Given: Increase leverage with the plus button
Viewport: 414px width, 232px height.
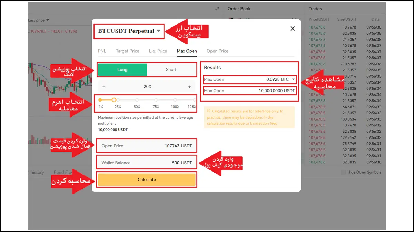Looking at the screenshot, I should [190, 87].
